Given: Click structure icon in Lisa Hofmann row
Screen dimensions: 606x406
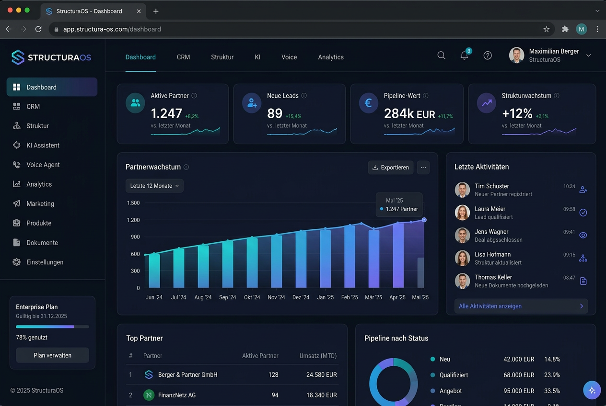Looking at the screenshot, I should [x=583, y=258].
